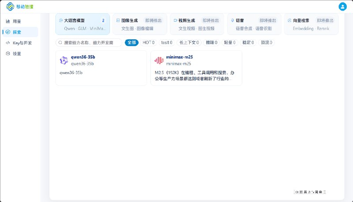Filter by 长上下文 0 tag

pos(189,42)
